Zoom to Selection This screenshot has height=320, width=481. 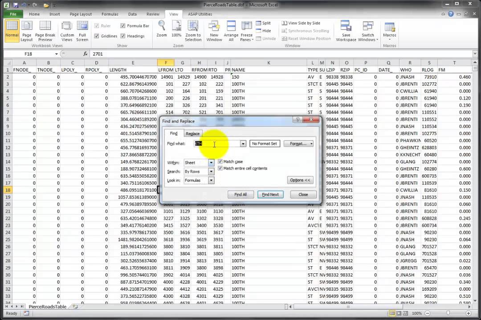[x=193, y=31]
